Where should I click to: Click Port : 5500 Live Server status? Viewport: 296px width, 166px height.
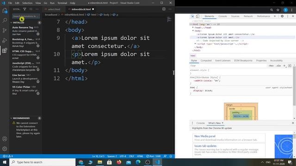(x=154, y=156)
